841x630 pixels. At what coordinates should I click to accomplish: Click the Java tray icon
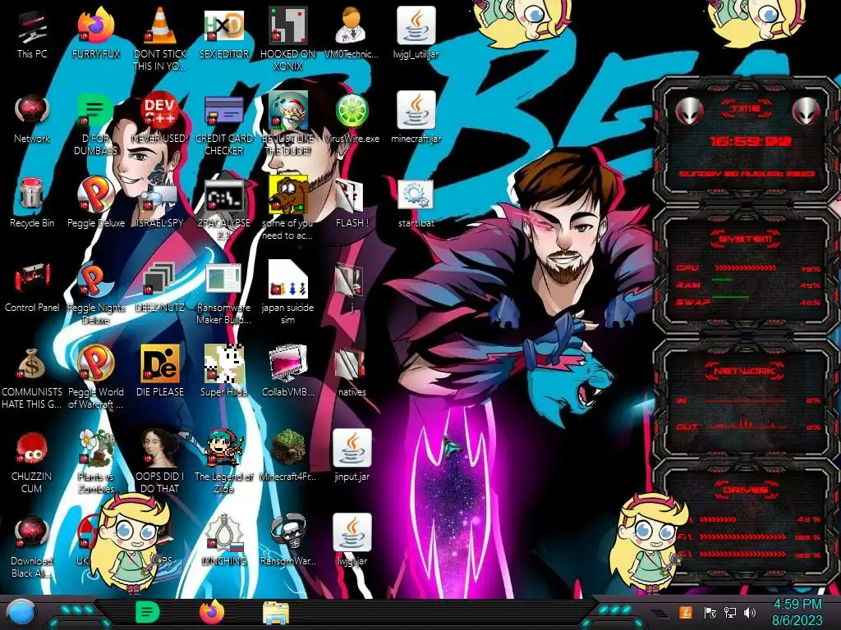[x=686, y=613]
